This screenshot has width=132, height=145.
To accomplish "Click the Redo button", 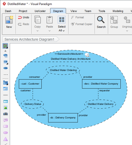I will [x=24, y=24].
